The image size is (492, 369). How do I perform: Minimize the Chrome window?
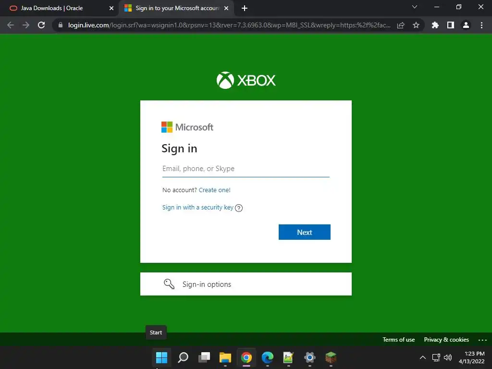437,7
